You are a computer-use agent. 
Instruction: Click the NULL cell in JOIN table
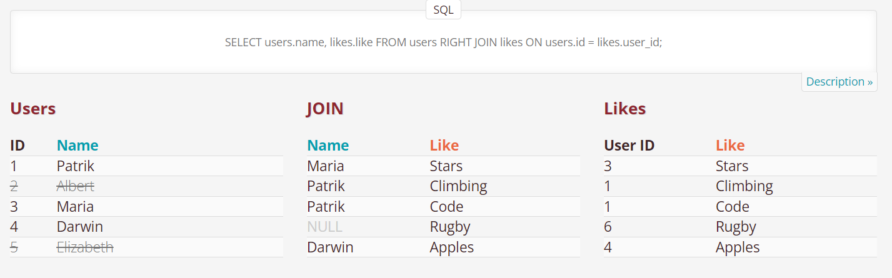[324, 227]
